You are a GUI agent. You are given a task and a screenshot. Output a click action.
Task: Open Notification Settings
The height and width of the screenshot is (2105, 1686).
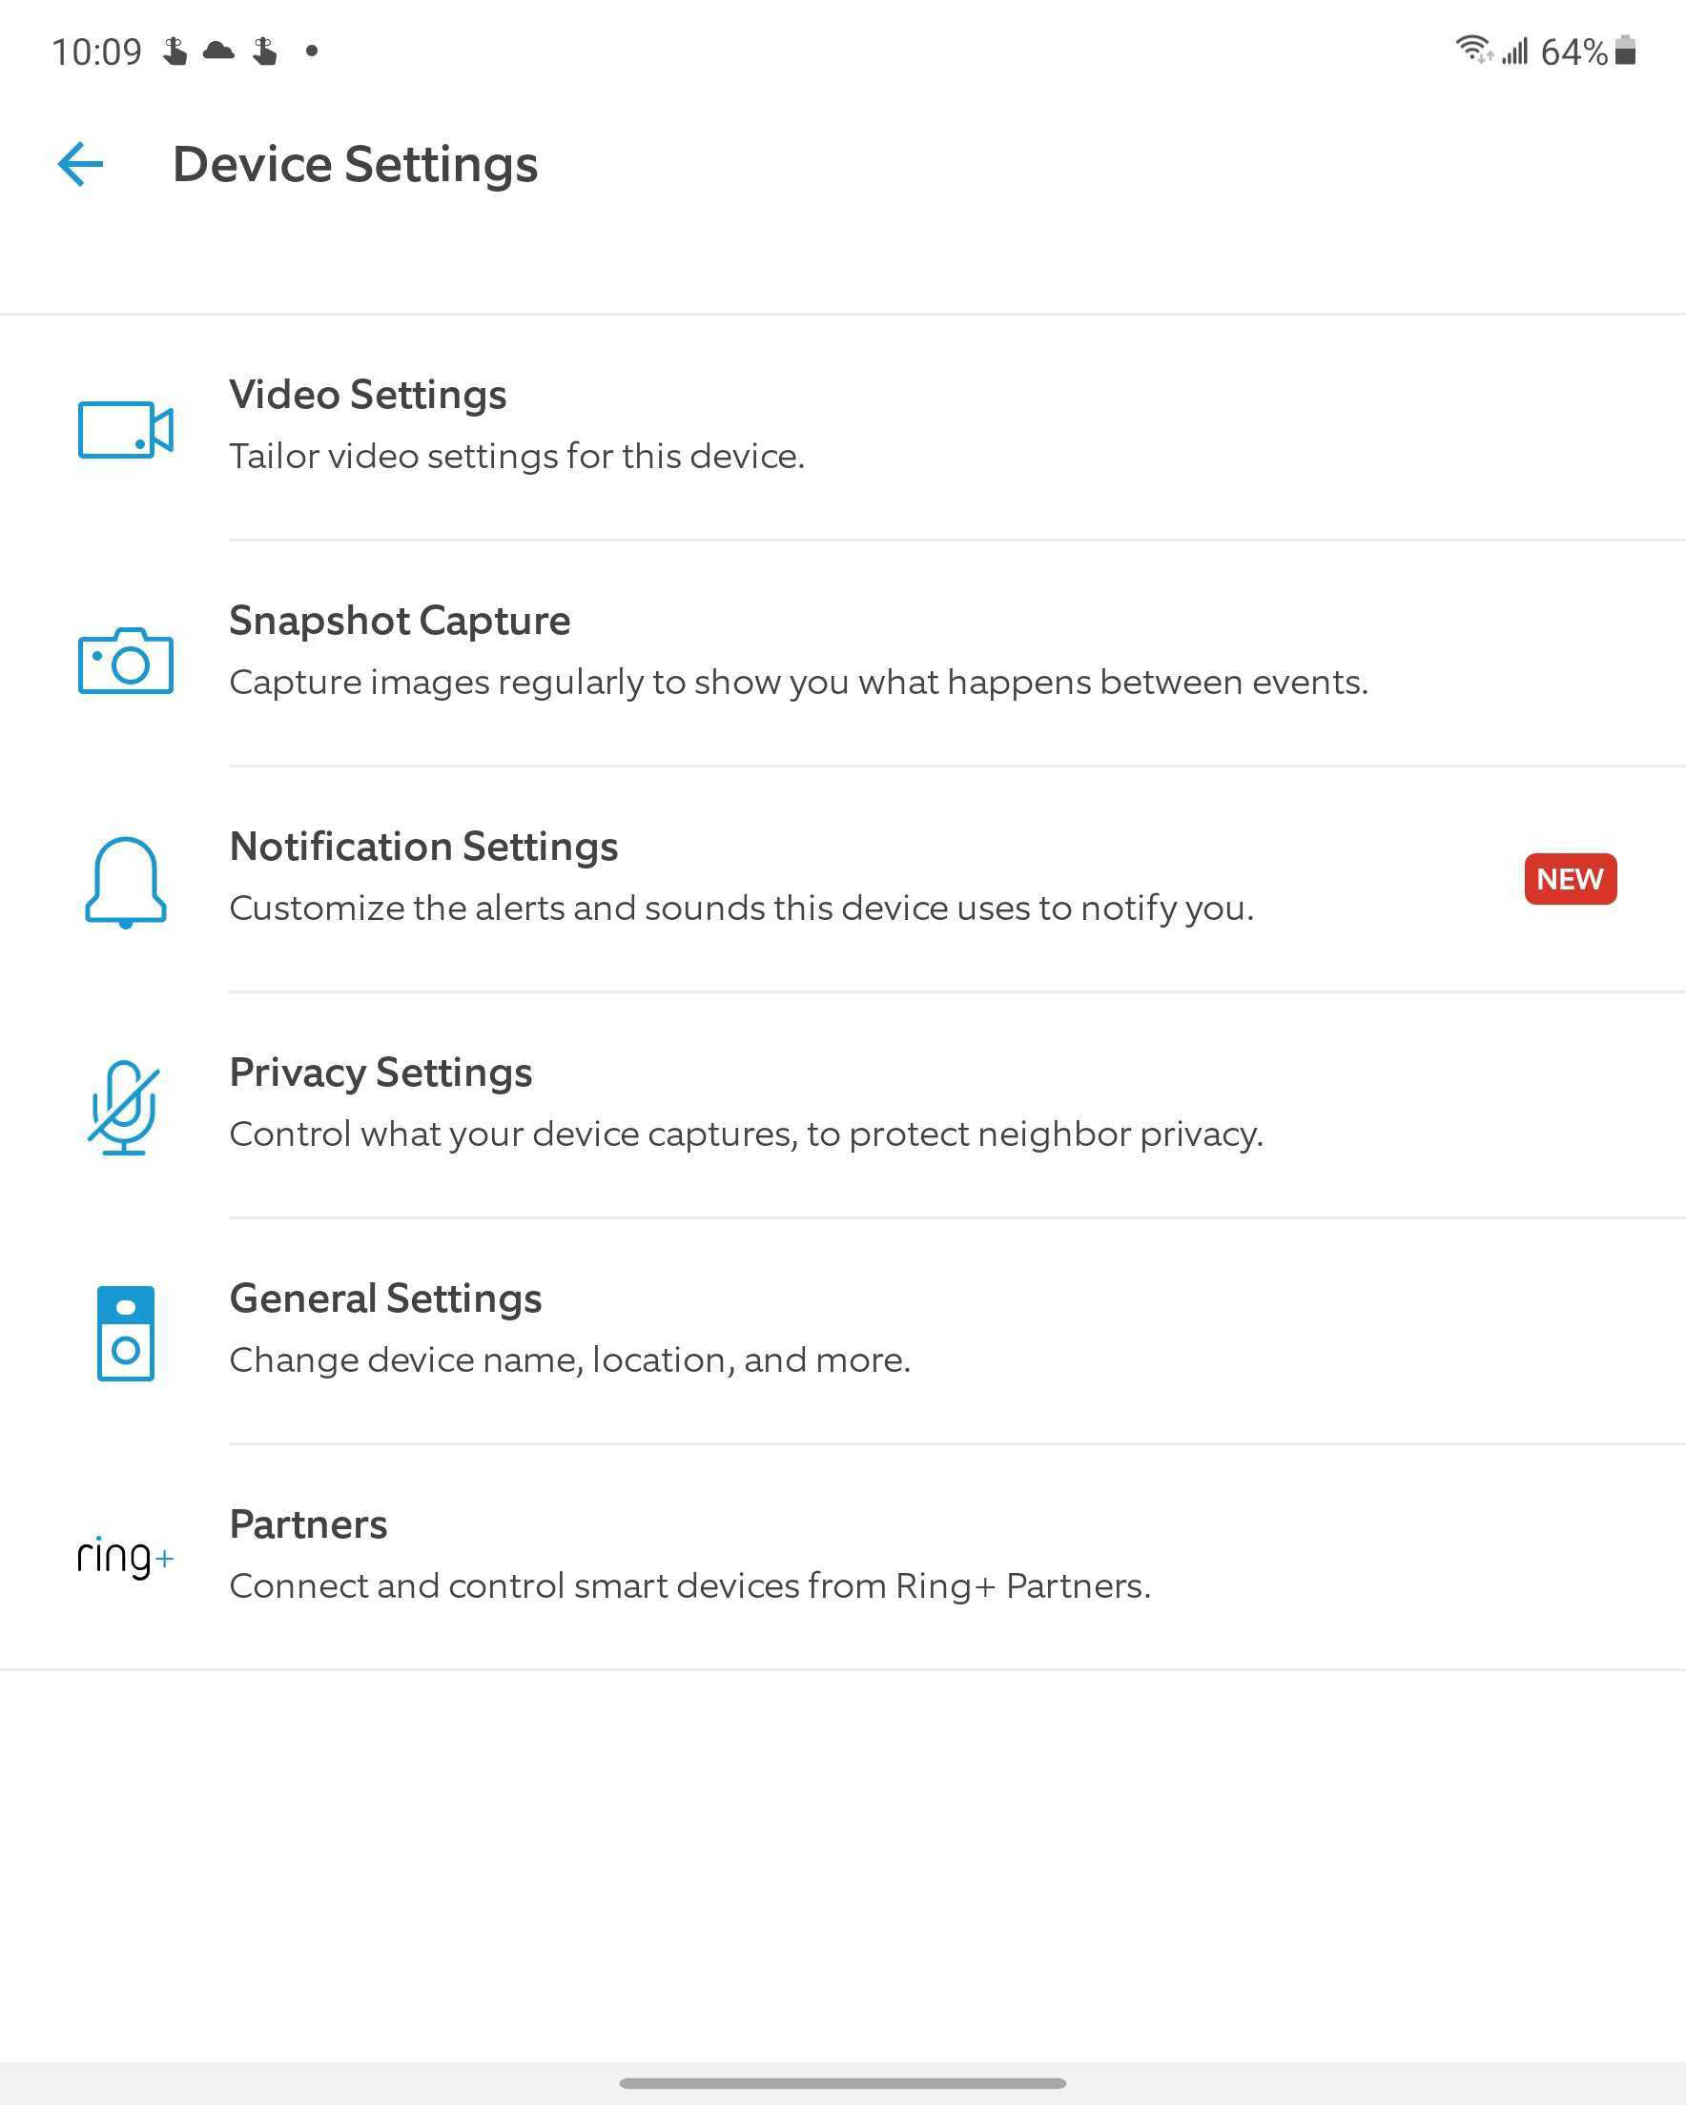tap(843, 879)
